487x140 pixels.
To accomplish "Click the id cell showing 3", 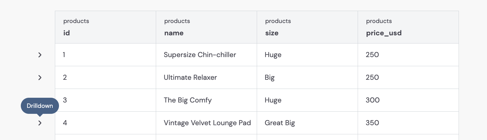I will pyautogui.click(x=105, y=100).
